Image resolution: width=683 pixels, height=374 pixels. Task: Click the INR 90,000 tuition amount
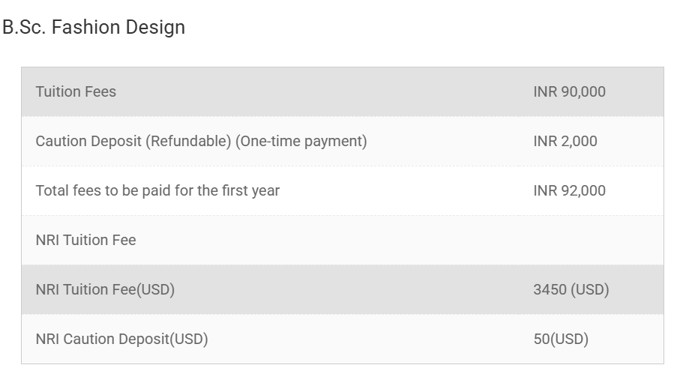pos(569,91)
